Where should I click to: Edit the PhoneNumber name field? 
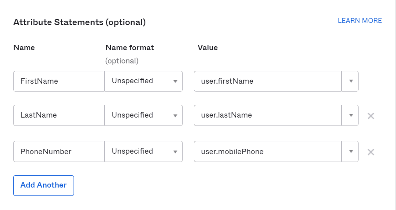click(59, 151)
